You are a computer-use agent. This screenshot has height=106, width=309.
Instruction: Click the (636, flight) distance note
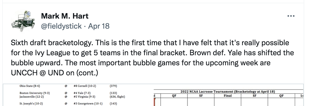(x=118, y=96)
